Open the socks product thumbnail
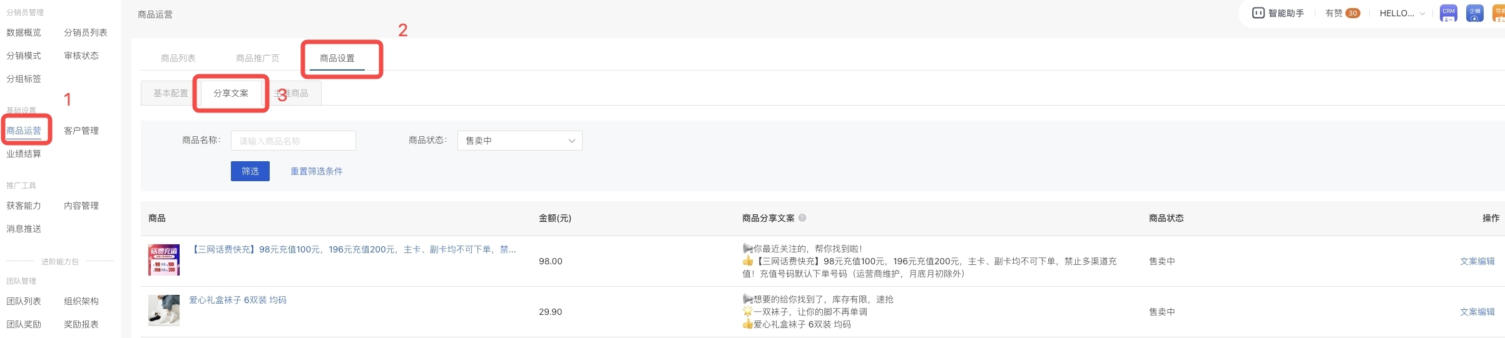 tap(164, 311)
